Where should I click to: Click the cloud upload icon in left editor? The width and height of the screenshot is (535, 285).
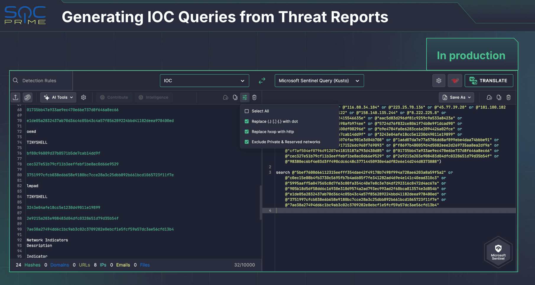pyautogui.click(x=226, y=97)
